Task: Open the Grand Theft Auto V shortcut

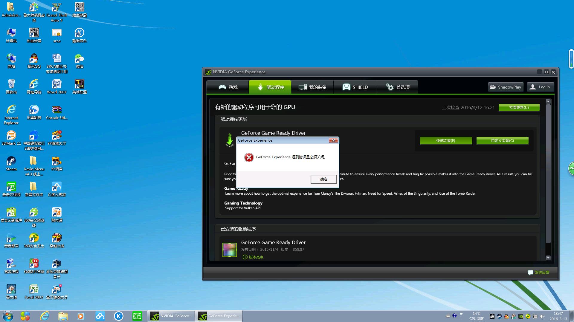Action: point(57,12)
